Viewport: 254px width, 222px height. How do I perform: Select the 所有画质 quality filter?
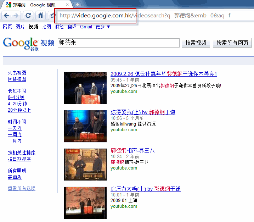tap(17, 171)
